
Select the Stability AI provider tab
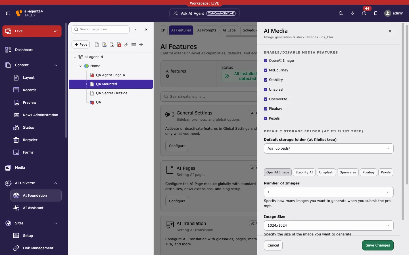304,172
